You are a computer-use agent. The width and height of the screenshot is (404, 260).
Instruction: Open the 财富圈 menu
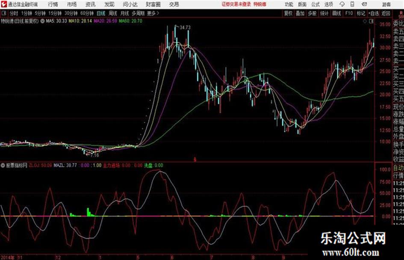(153, 4)
